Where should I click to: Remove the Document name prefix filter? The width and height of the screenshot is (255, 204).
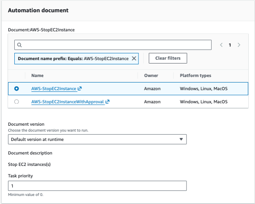[x=134, y=58]
